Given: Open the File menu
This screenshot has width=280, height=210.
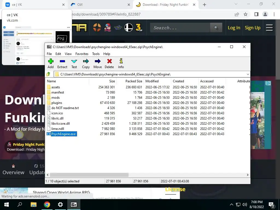Looking at the screenshot, I should [49, 54].
